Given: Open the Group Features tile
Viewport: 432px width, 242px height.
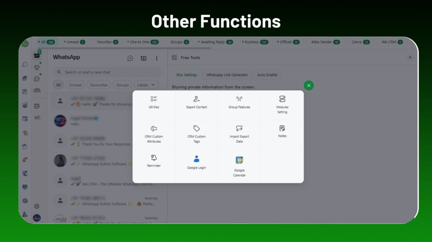Looking at the screenshot, I should pyautogui.click(x=239, y=102).
